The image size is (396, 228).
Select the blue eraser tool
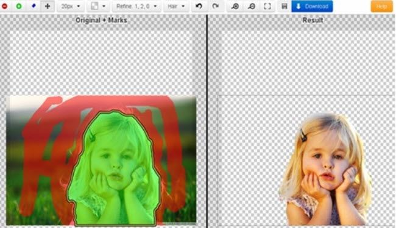click(34, 6)
